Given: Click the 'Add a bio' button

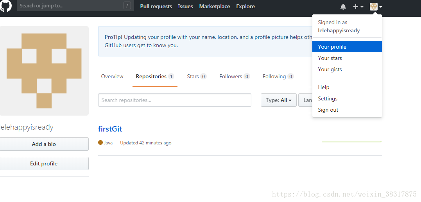Looking at the screenshot, I should click(44, 144).
